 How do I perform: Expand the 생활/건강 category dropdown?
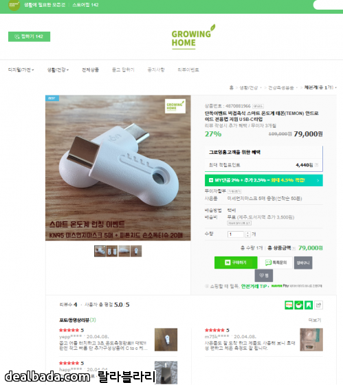click(x=58, y=69)
